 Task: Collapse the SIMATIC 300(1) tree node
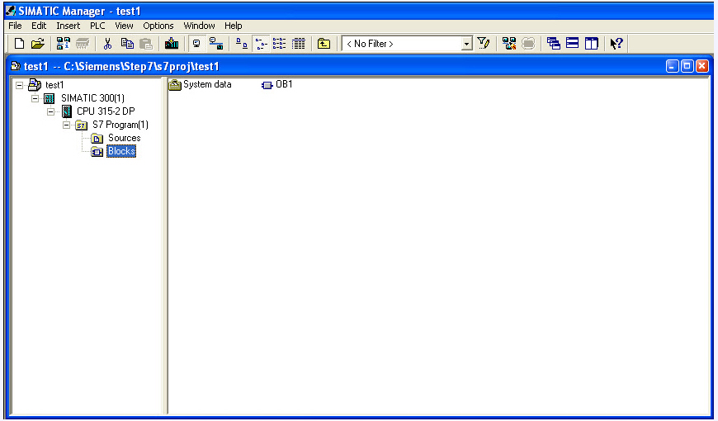click(35, 98)
